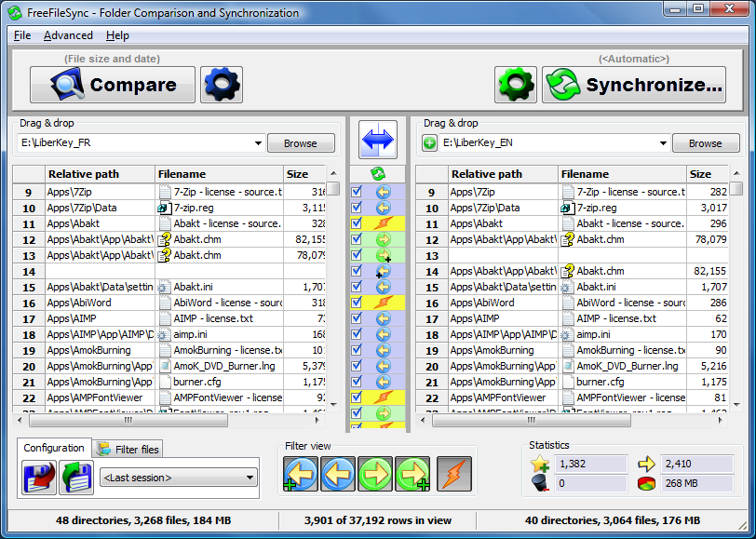Click conflict lightning icon on row 22
The image size is (756, 539).
point(384,398)
